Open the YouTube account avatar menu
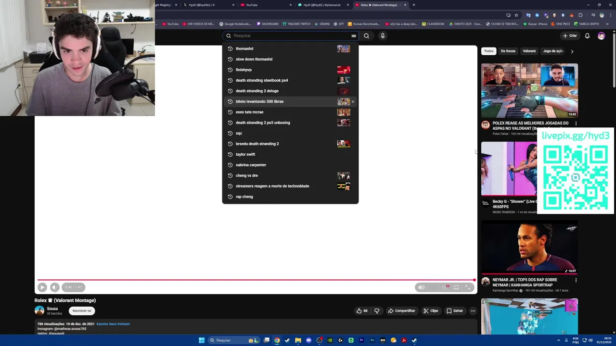This screenshot has height=346, width=616. click(601, 36)
